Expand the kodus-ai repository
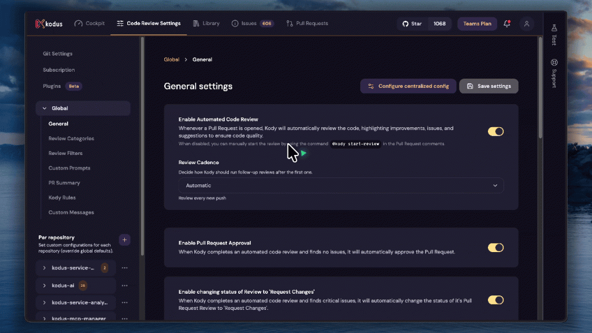 45,286
